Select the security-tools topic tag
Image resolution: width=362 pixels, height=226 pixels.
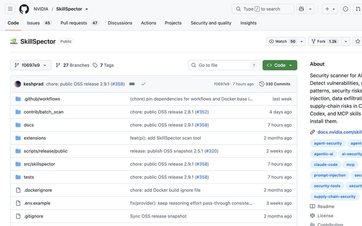click(x=327, y=186)
